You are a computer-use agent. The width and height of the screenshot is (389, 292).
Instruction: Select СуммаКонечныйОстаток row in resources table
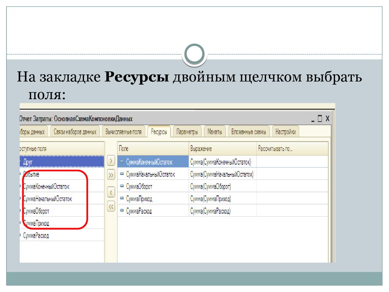point(223,162)
